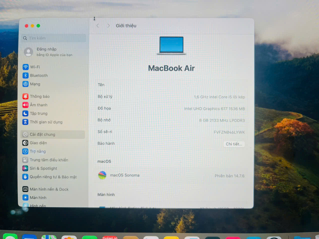Open Calendar THÁNG 10 in the Dock
This screenshot has width=319, height=239.
pos(110,237)
